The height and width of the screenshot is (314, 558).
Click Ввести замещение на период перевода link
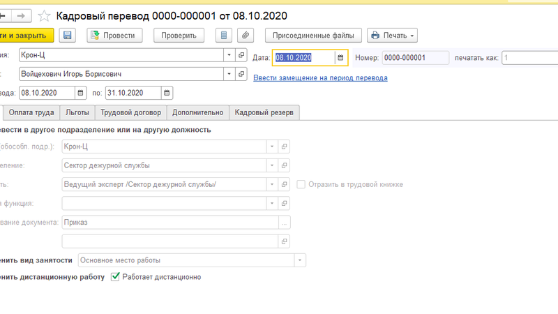[x=320, y=77]
